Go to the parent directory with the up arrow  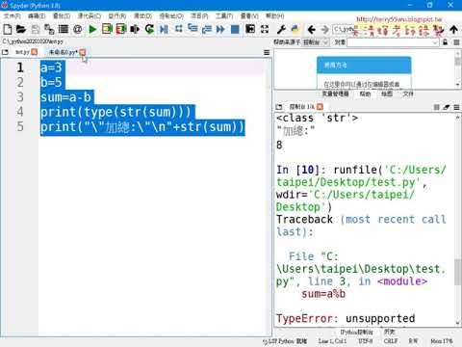click(x=453, y=30)
